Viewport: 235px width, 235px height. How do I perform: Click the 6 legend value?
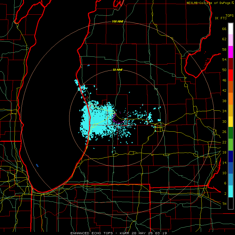tap(225, 183)
